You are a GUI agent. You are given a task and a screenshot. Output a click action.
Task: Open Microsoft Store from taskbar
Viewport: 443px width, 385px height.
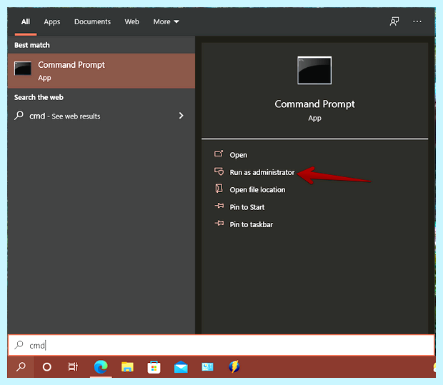[x=154, y=367]
